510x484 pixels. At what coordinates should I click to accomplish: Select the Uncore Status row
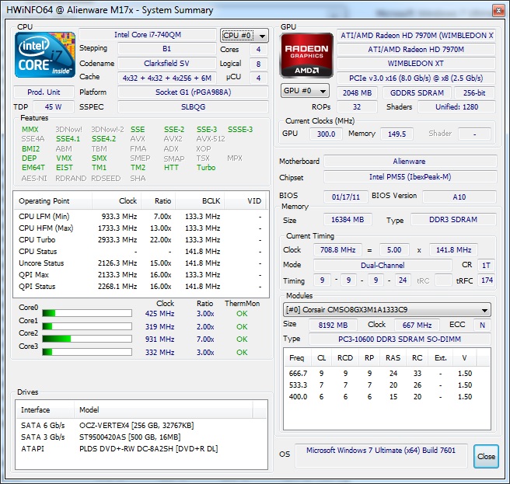[x=141, y=263]
